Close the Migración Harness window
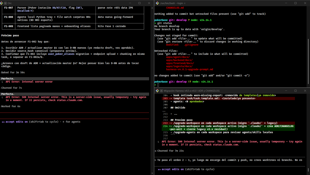This screenshot has width=310, height=175. coord(305,91)
